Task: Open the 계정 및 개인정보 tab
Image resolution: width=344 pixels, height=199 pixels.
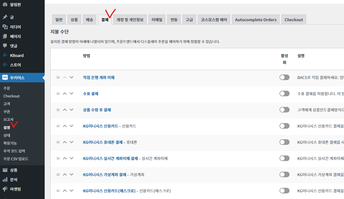Action: pyautogui.click(x=130, y=20)
